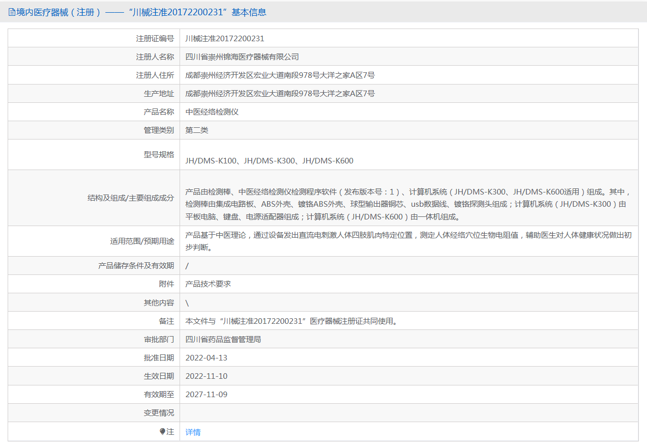Click the lightbulb icon next to 注
This screenshot has width=647, height=444.
163,432
